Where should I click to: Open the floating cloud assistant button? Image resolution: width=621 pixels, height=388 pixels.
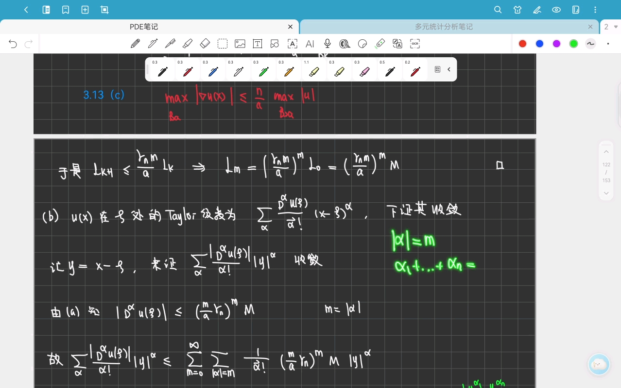[599, 365]
